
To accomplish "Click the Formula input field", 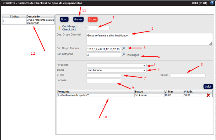I will (103, 80).
